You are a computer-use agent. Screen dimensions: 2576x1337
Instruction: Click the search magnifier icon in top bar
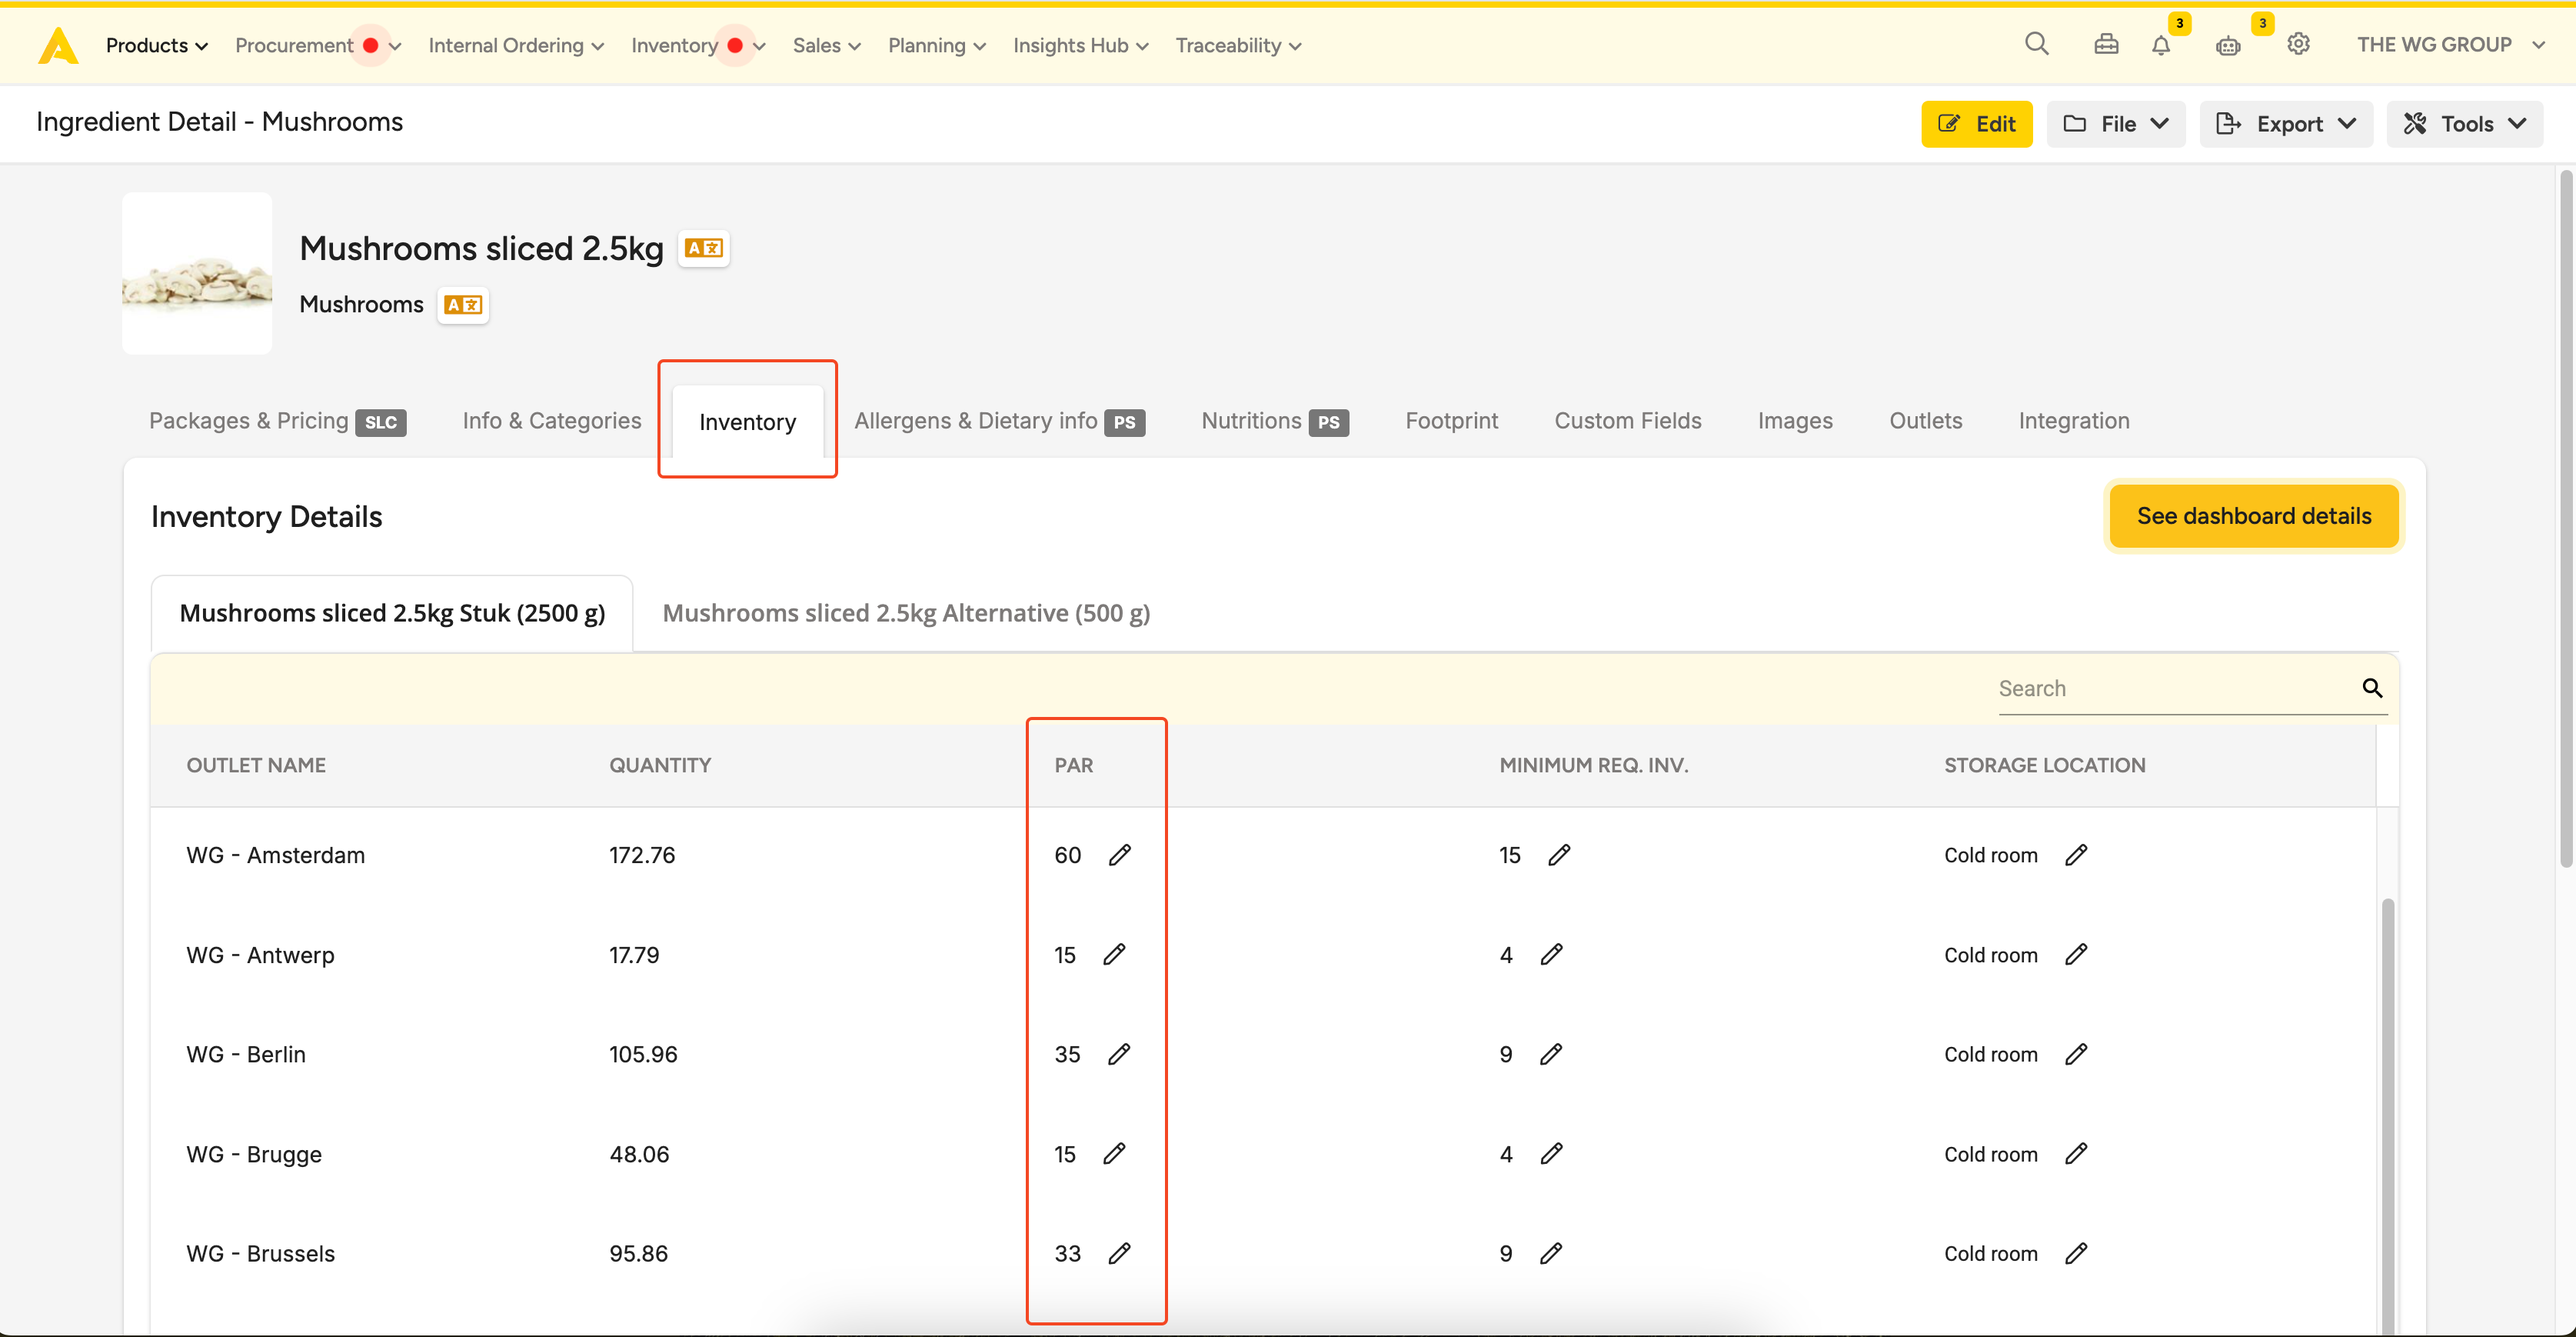(x=2036, y=44)
